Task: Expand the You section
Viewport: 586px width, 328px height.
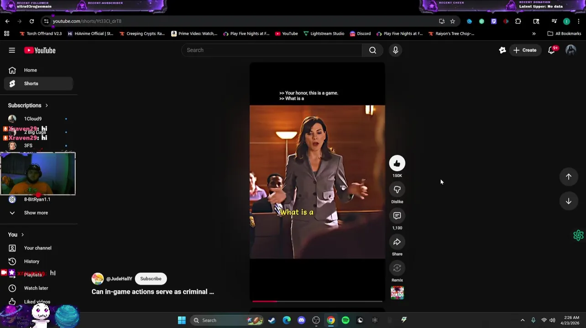Action: (x=16, y=235)
